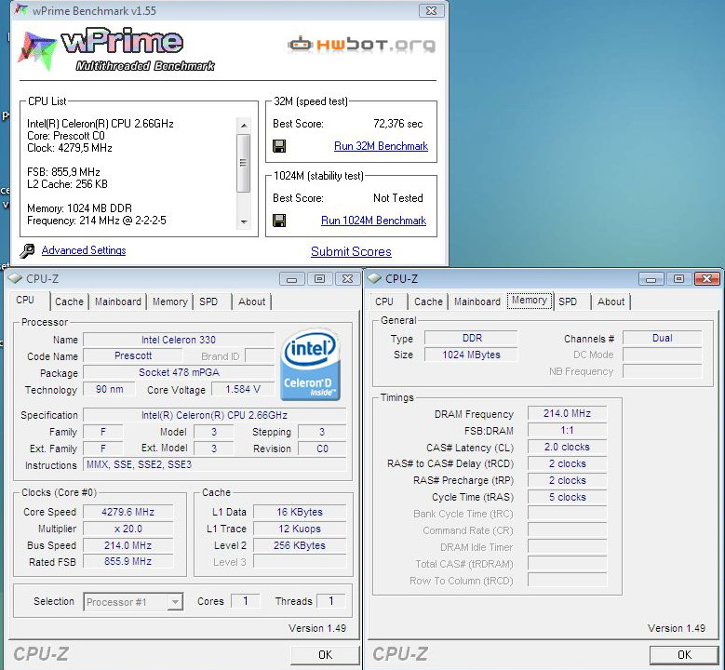Click the Revision field showing C0
The height and width of the screenshot is (670, 725).
322,449
